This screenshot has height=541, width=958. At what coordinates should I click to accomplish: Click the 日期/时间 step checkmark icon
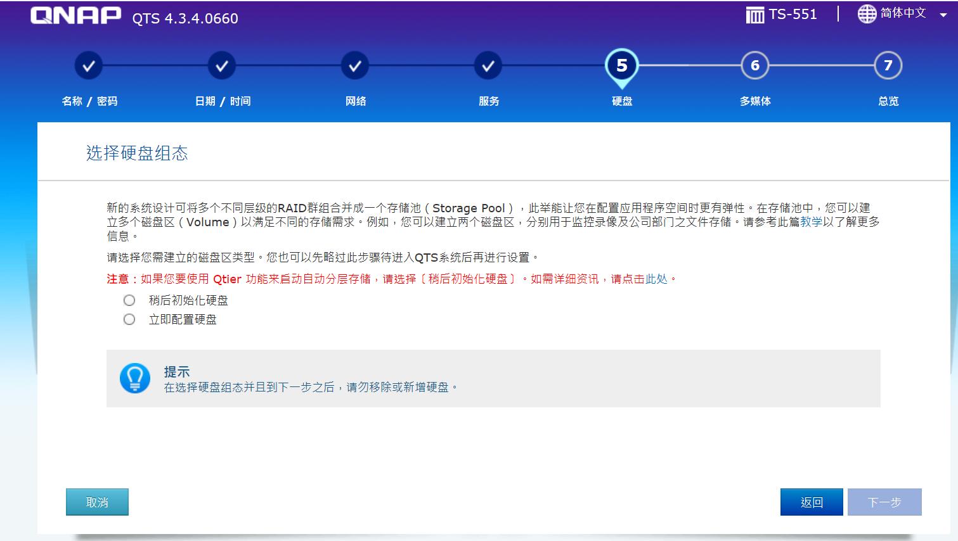pos(221,65)
